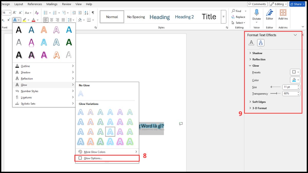The height and width of the screenshot is (173, 308).
Task: Click the Center alignment icon
Action: [52, 20]
